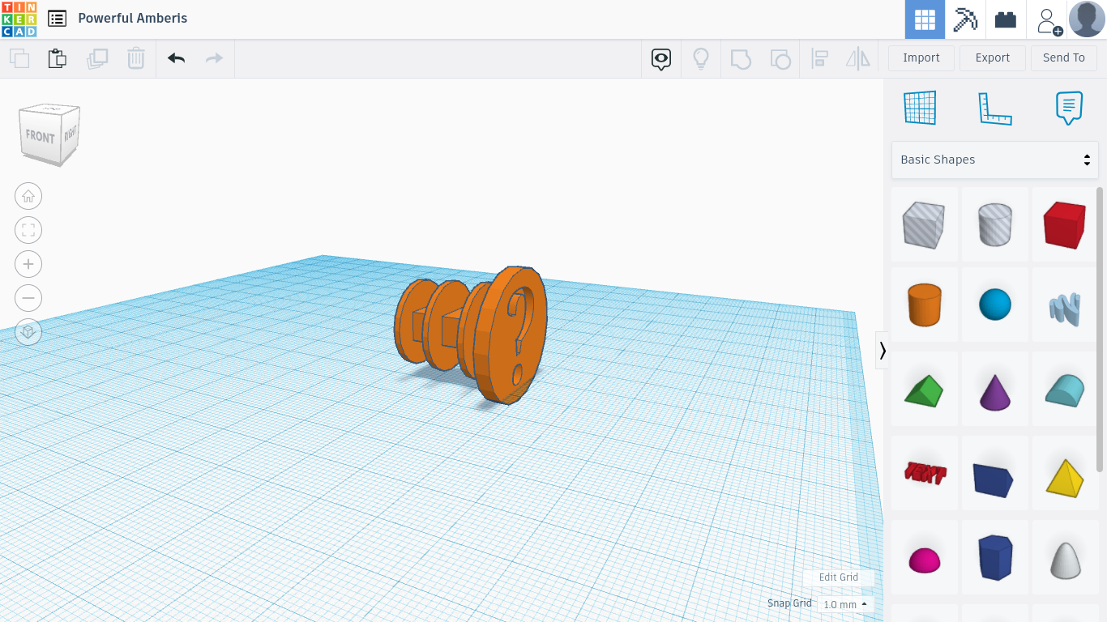Redo the last undone action
1107x622 pixels.
(214, 58)
